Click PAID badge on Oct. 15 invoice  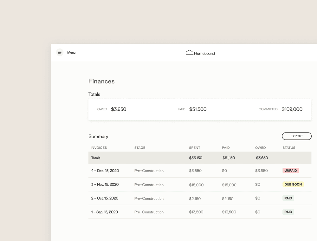[x=288, y=198]
